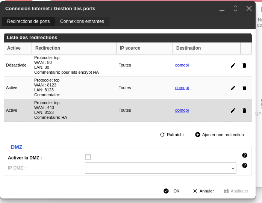Screen dimensions: 262x203
Task: Click the Destination column header
Action: [x=201, y=48]
